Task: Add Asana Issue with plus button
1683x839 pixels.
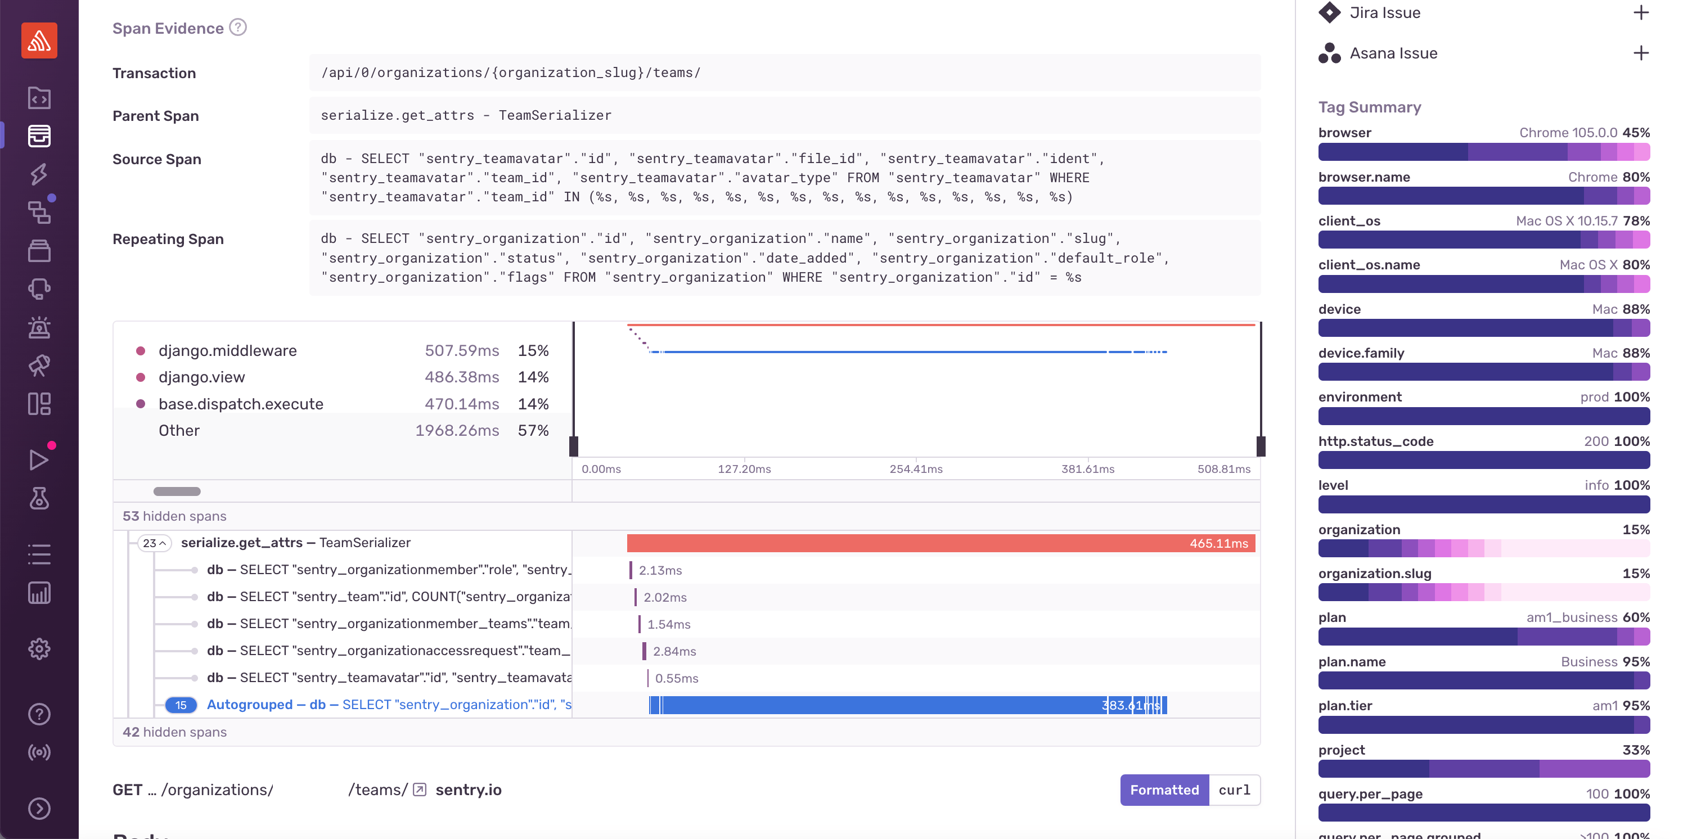Action: (1641, 53)
